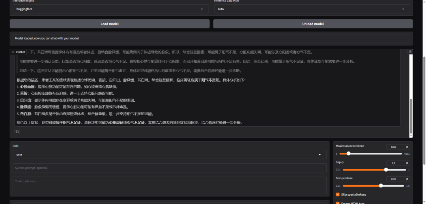This screenshot has height=204, width=426.
Task: Open the Inference engine dropdown showing huggingface
Action: click(110, 9)
